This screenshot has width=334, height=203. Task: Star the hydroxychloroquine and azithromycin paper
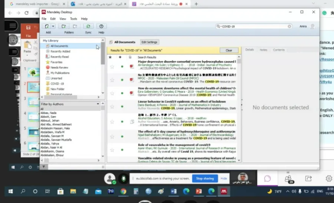pyautogui.click(x=112, y=136)
